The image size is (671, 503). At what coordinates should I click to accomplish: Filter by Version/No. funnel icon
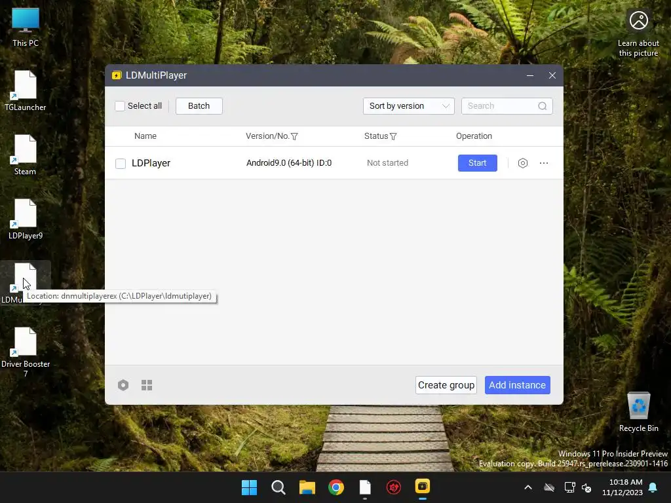[x=294, y=136]
